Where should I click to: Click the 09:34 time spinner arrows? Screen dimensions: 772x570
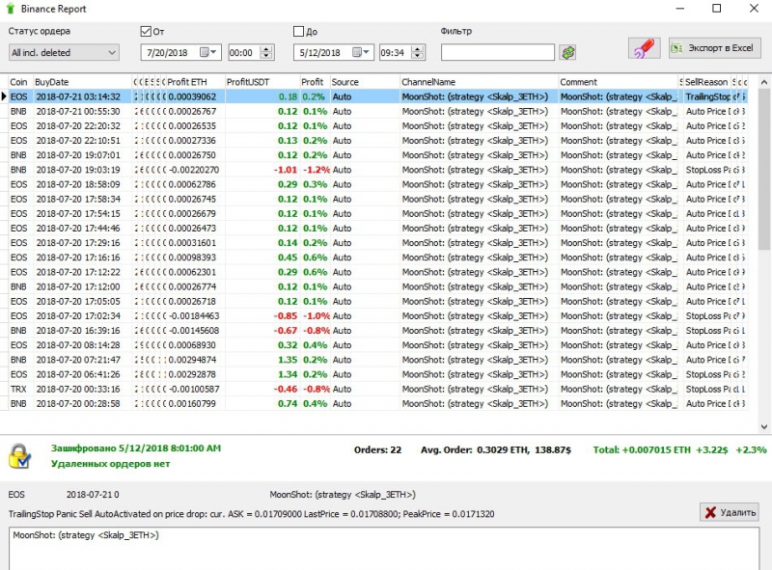[x=418, y=52]
